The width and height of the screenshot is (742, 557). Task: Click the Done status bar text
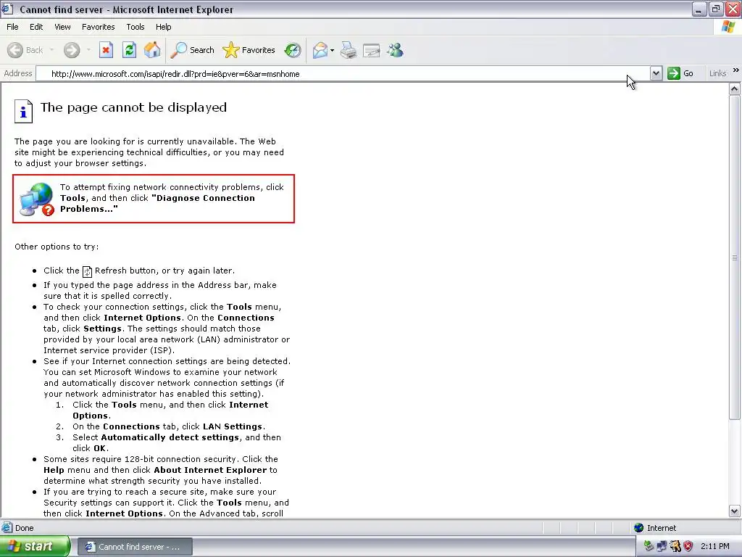coord(24,528)
